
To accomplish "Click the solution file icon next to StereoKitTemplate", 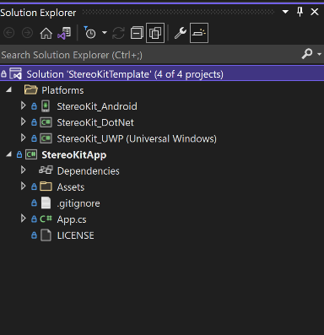I will [x=15, y=74].
